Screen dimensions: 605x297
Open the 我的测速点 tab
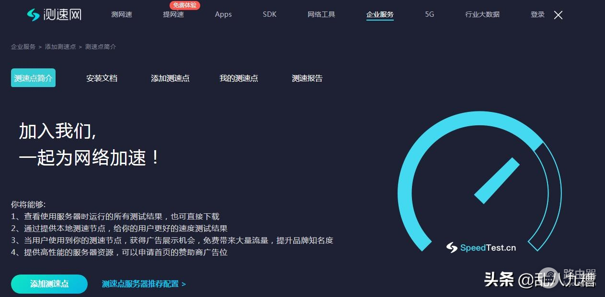pos(239,78)
